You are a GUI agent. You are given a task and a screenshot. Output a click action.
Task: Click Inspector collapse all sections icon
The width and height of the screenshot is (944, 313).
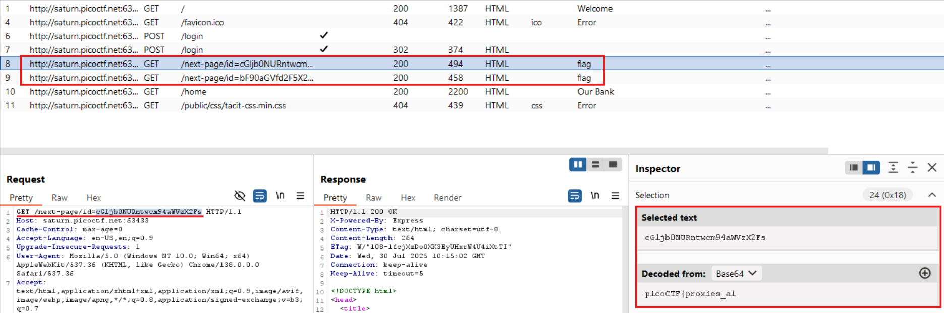point(913,168)
